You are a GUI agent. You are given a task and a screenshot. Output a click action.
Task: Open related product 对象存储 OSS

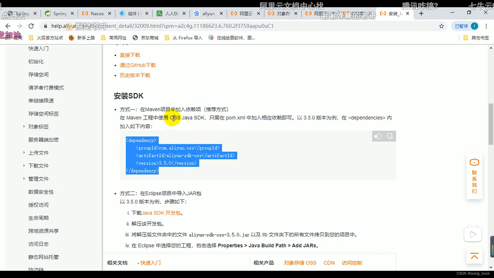pyautogui.click(x=300, y=263)
